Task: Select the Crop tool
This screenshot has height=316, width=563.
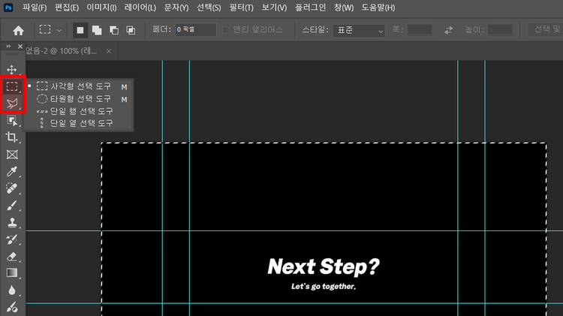Action: [x=12, y=137]
